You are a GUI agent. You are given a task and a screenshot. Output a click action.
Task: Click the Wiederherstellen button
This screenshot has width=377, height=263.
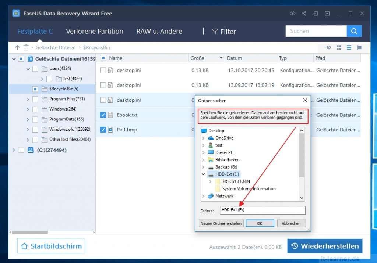(324, 246)
